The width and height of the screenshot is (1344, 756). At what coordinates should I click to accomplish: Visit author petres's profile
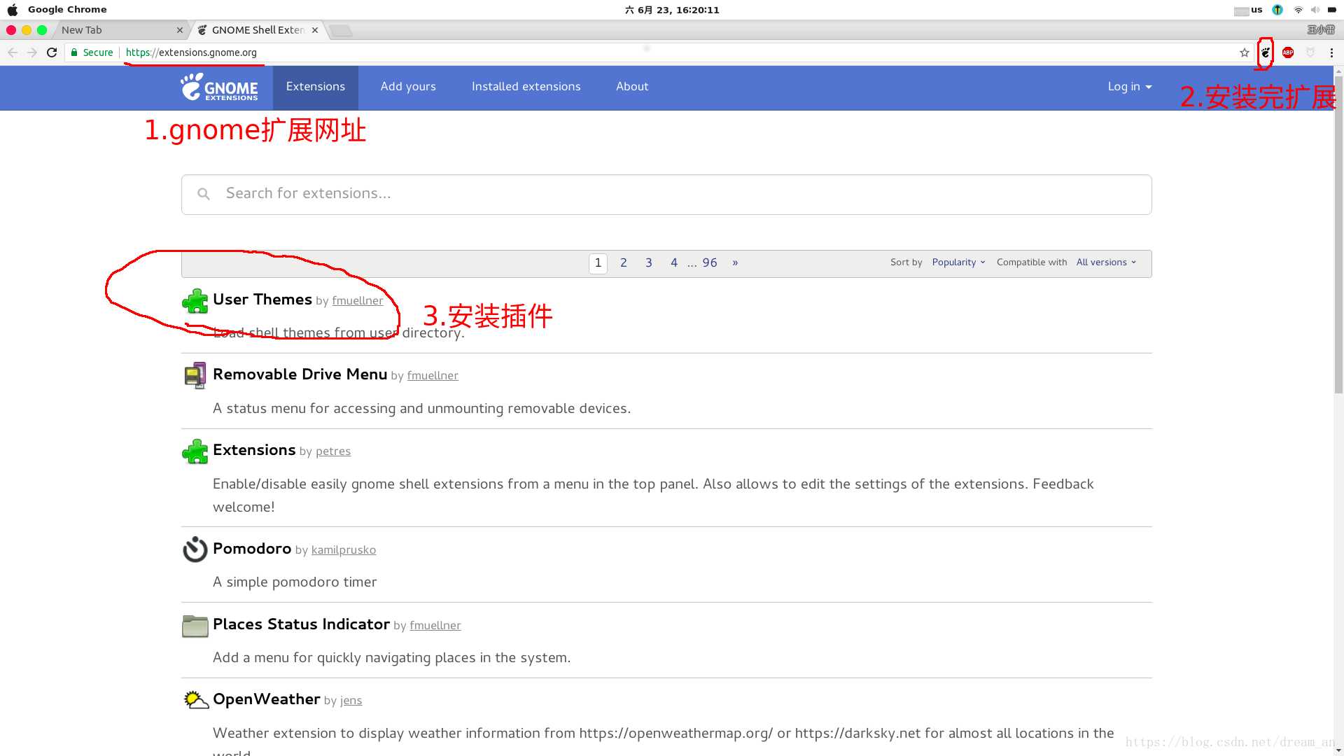tap(333, 451)
